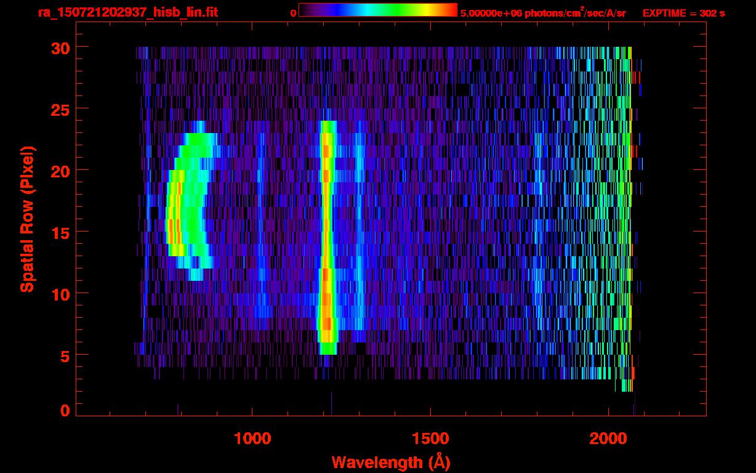
Task: Click the red end of the color scale
Action: 449,10
